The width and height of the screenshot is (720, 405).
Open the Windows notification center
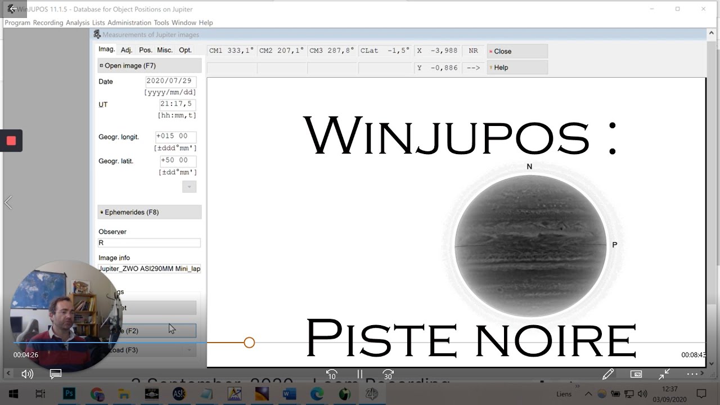tap(701, 394)
